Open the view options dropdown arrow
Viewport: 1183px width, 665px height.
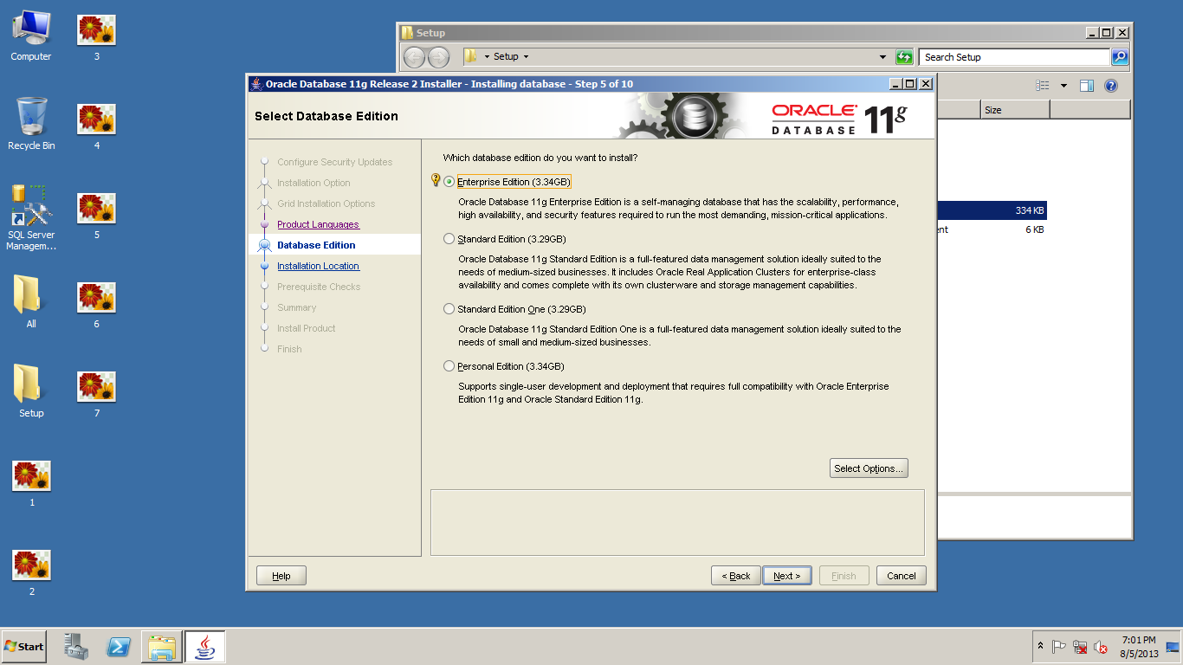[1063, 86]
